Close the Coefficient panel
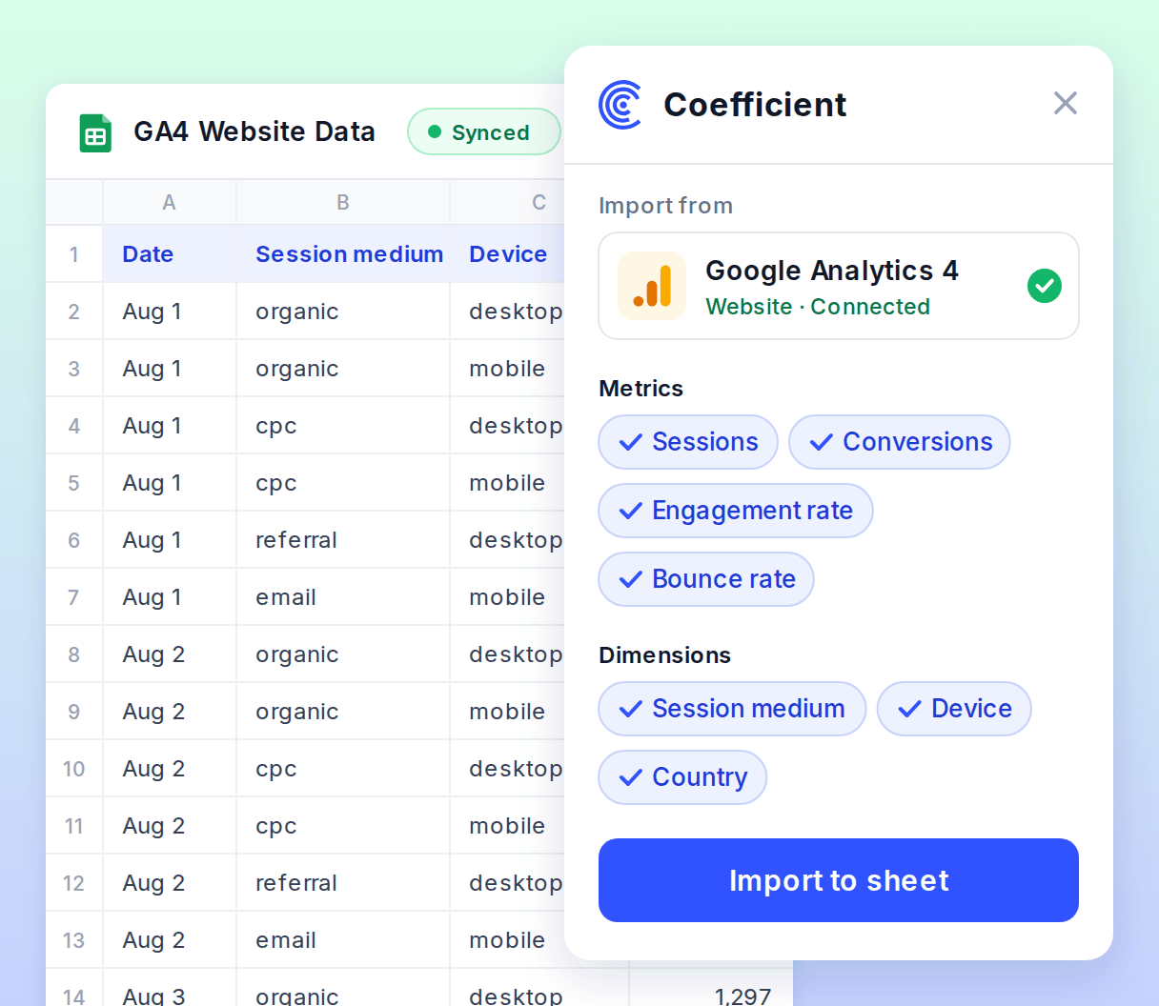 [x=1066, y=103]
